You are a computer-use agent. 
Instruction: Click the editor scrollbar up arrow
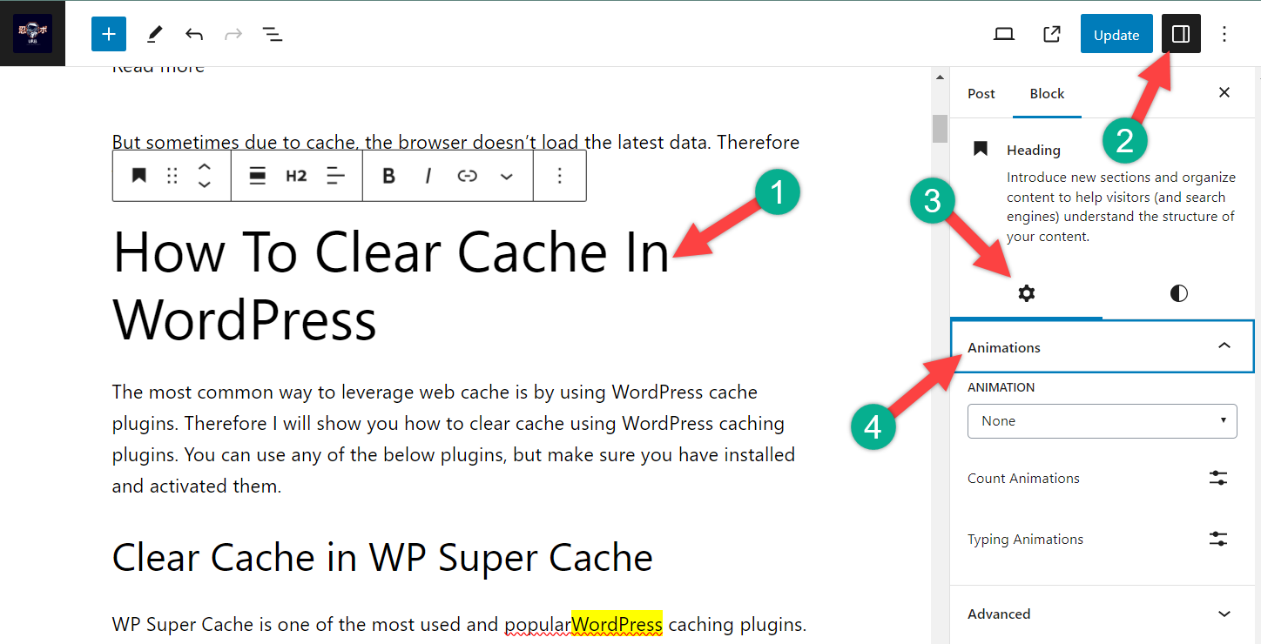[x=940, y=77]
